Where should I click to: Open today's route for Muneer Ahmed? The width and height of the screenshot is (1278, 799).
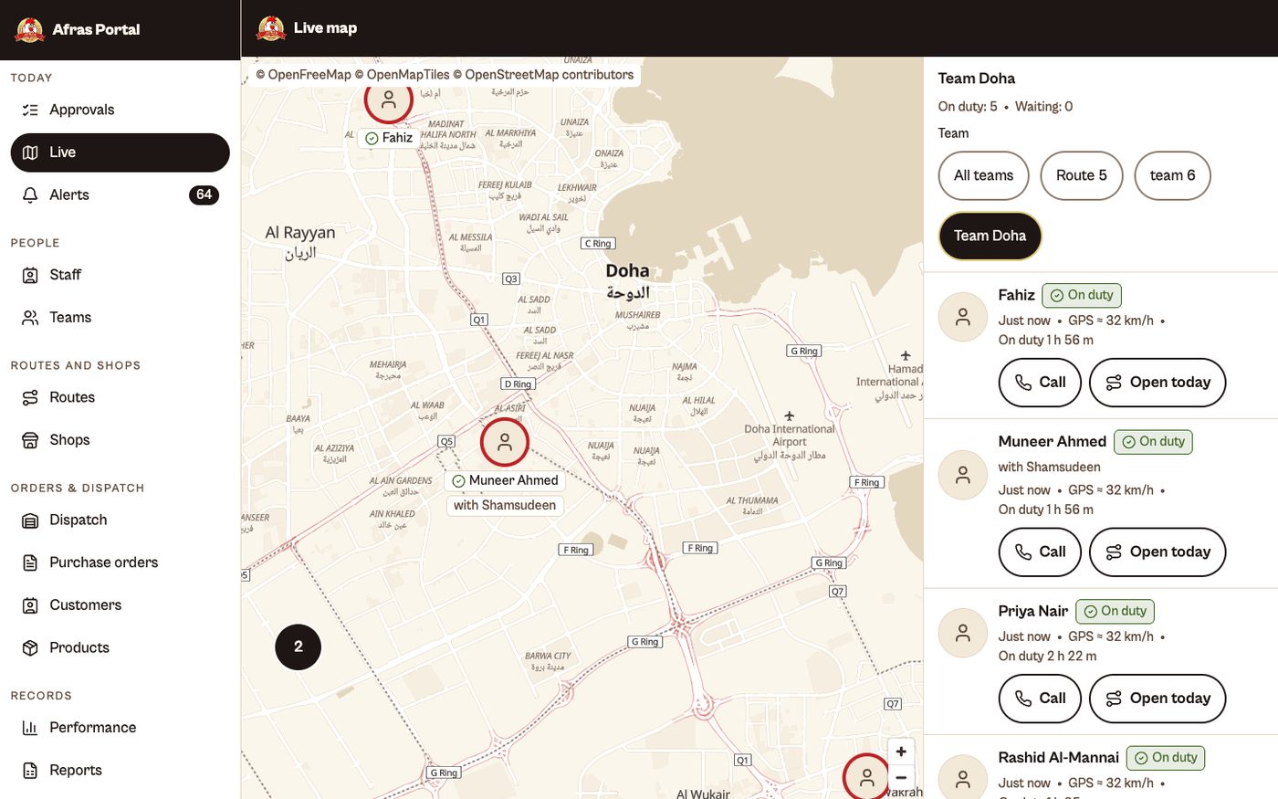click(x=1158, y=552)
